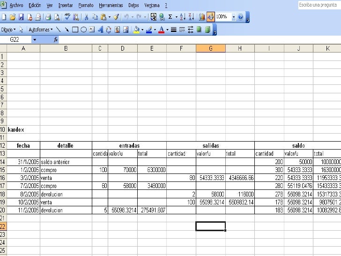Open the Datos menu
The height and width of the screenshot is (256, 341).
pos(133,5)
